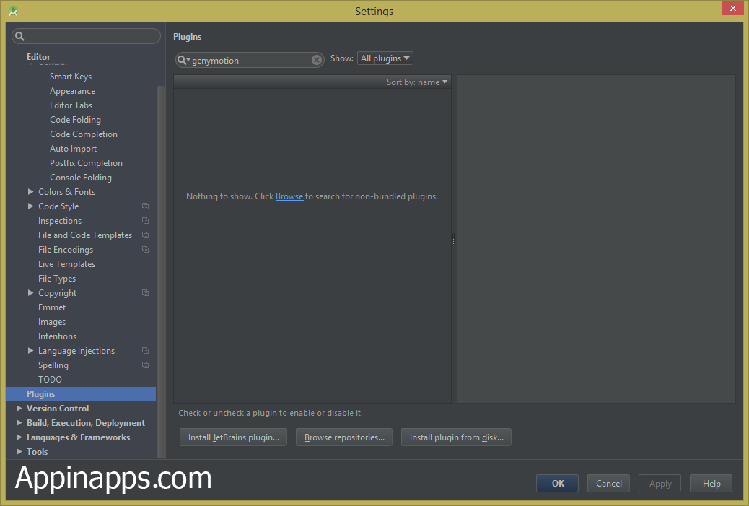Click Browse repositories button
749x506 pixels.
[x=344, y=437]
